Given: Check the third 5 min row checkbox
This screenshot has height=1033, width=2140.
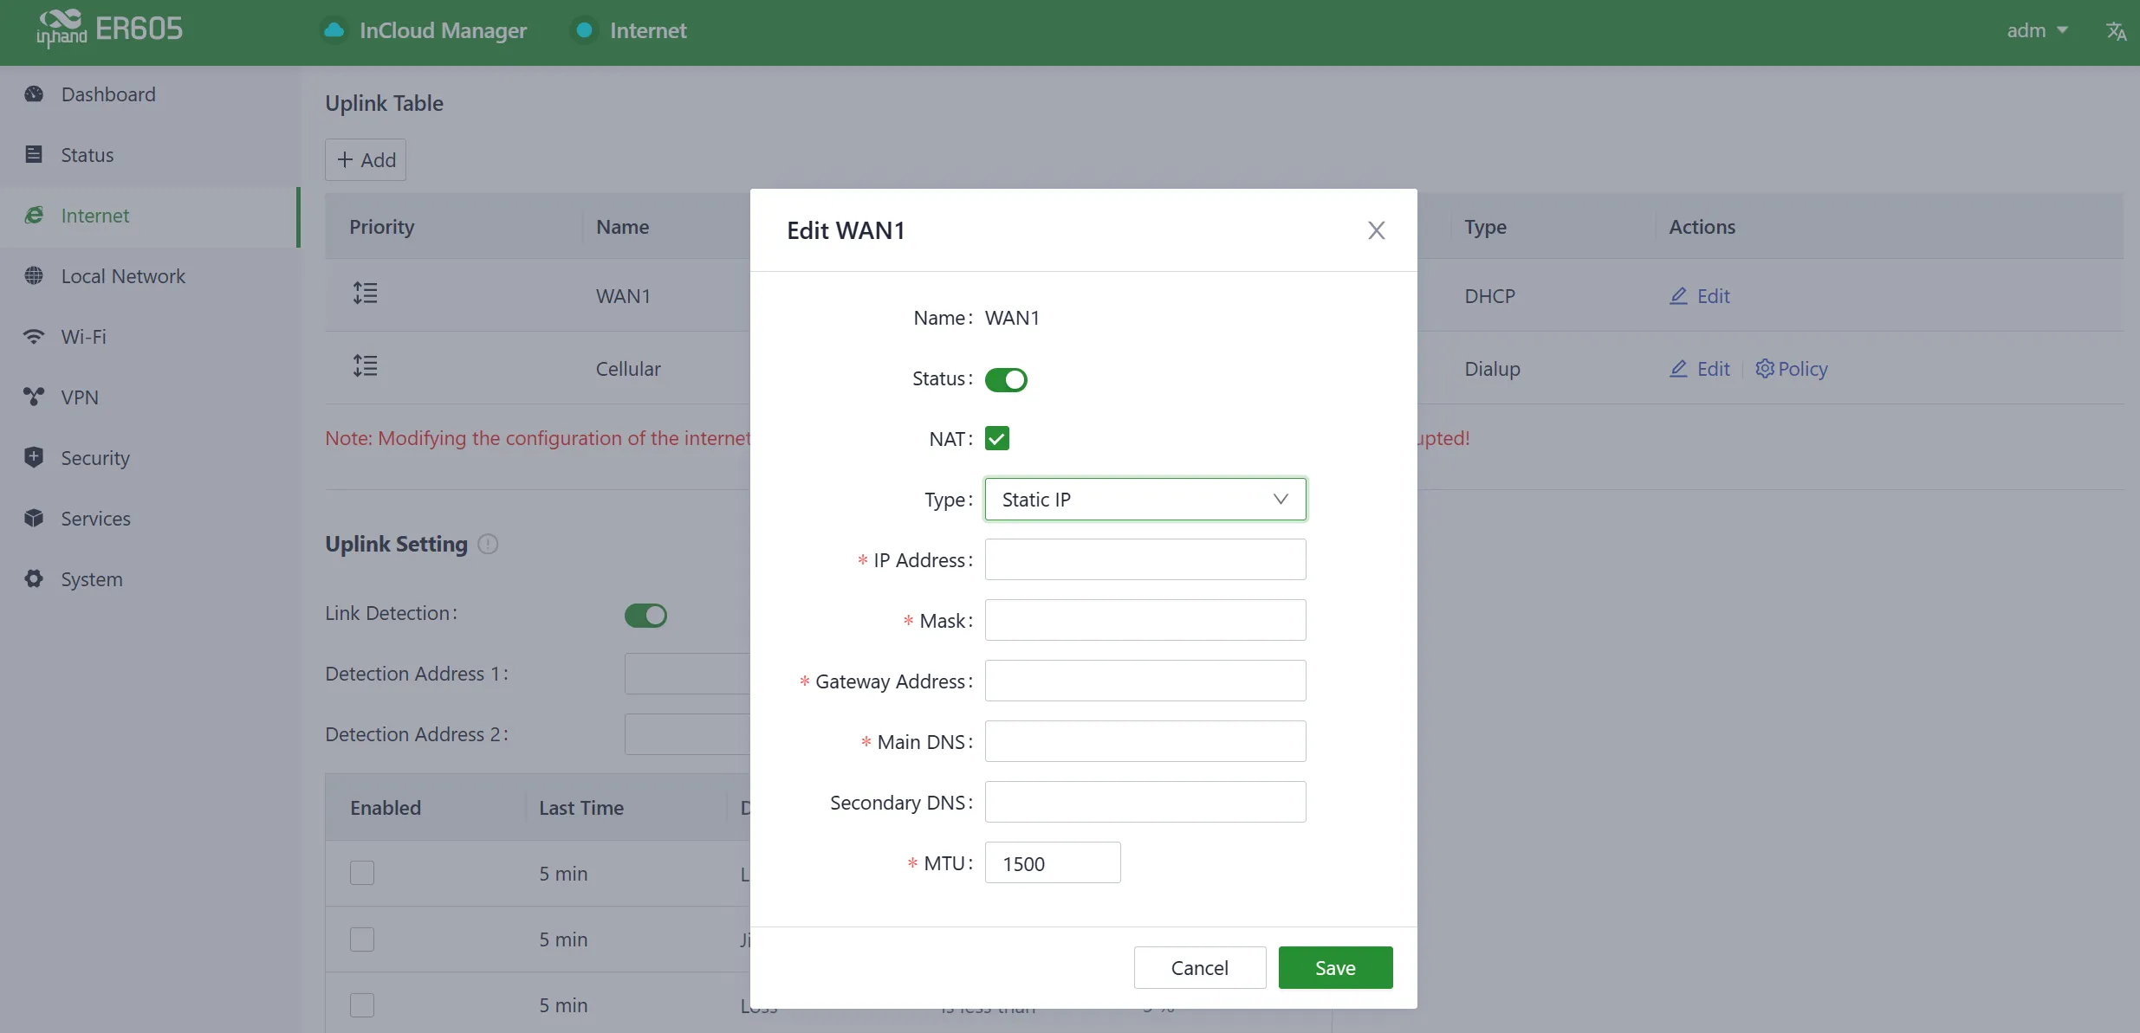Looking at the screenshot, I should click(362, 1005).
